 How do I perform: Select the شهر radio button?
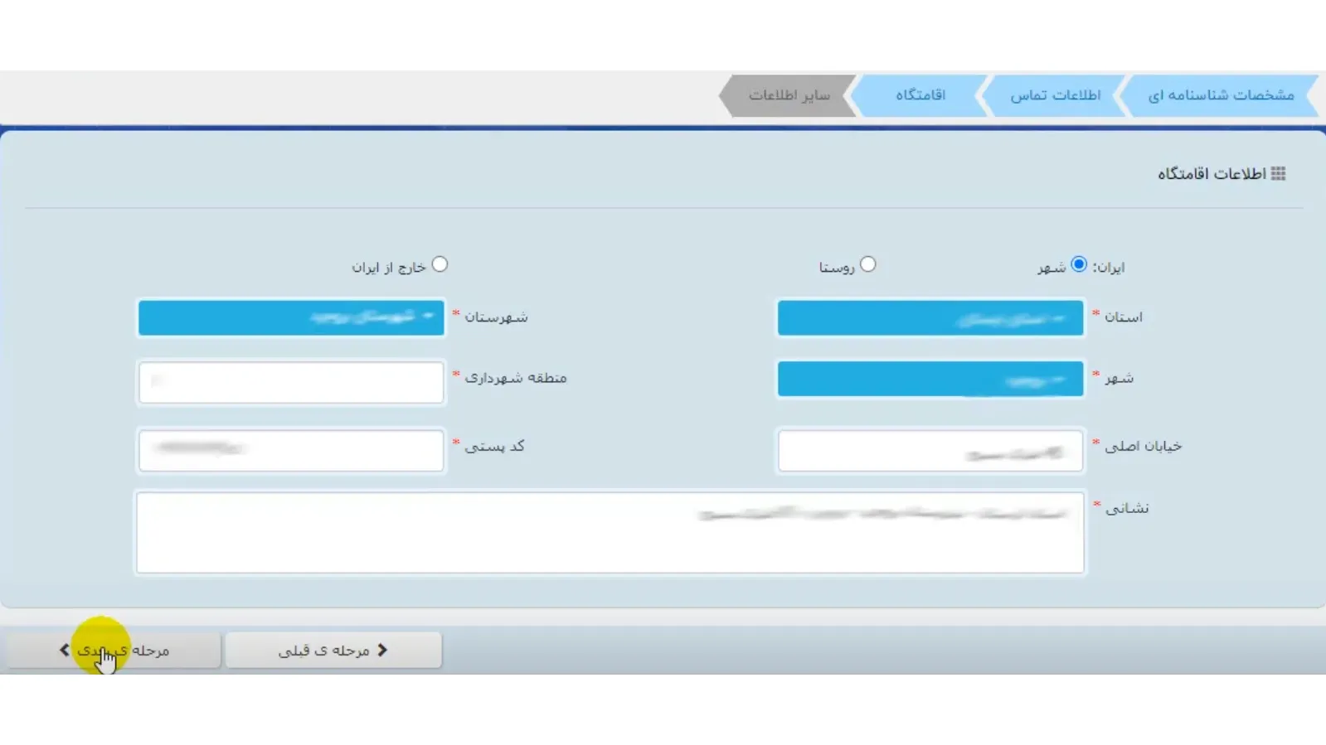[1078, 265]
